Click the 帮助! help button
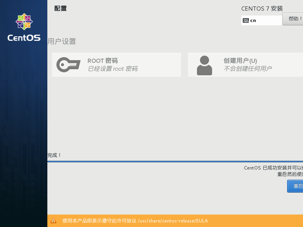Viewport: 303px width, 227px height. tap(292, 19)
